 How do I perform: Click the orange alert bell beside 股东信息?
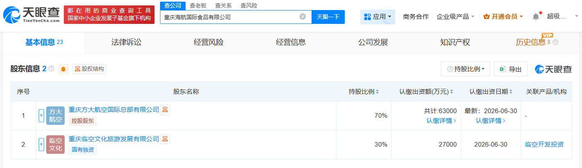click(x=63, y=69)
